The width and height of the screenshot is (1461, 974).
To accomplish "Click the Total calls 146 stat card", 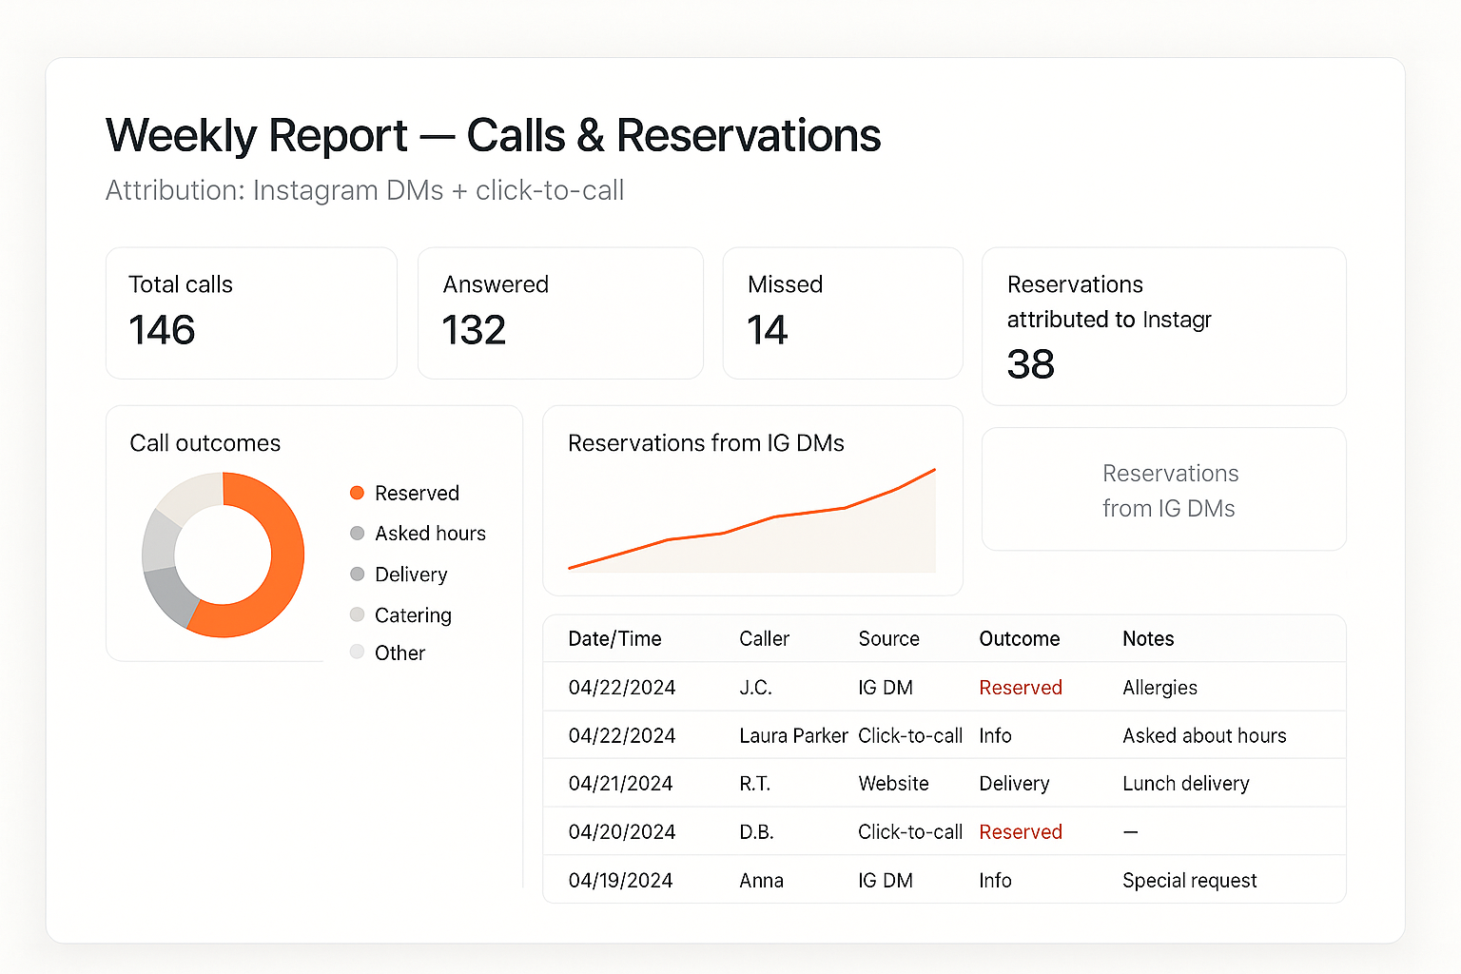I will tap(251, 313).
